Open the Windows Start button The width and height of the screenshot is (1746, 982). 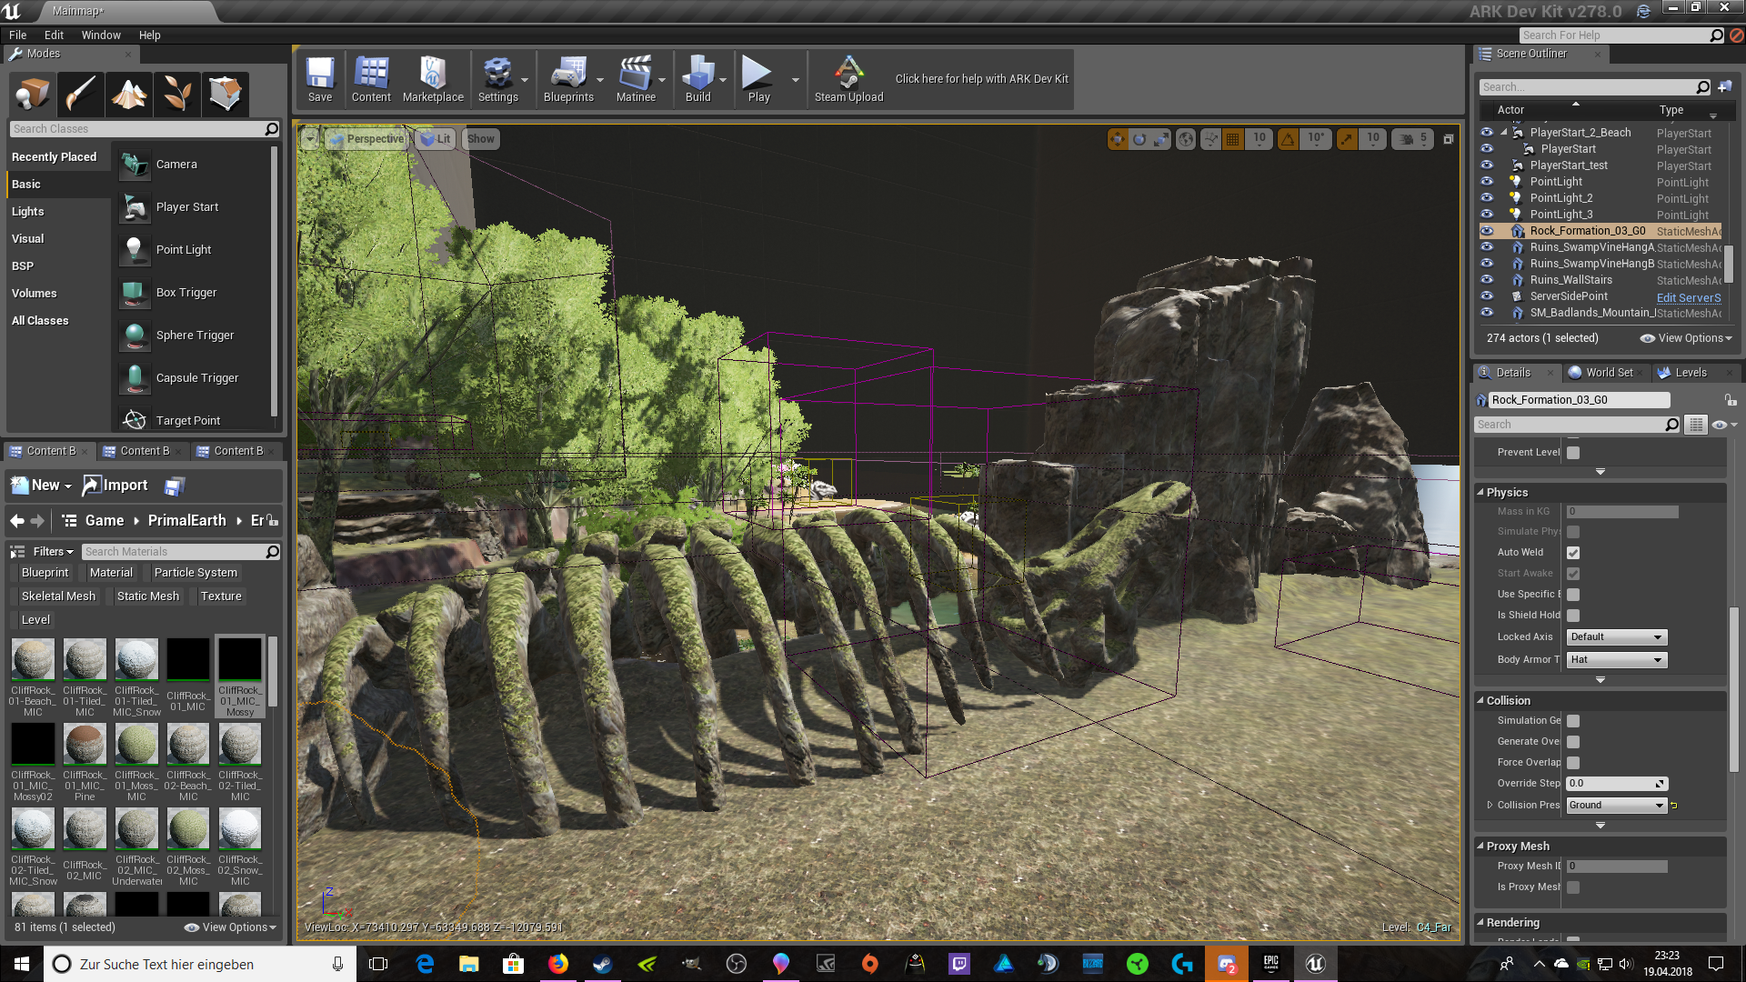pos(22,964)
